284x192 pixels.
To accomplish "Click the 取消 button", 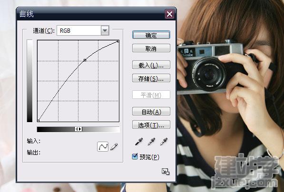I will pos(151,48).
